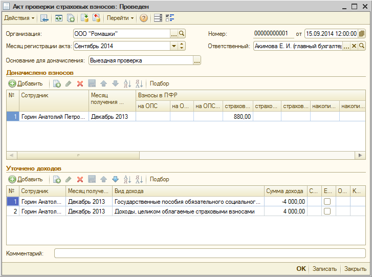Open the Месяц регистрации акта dropdown
Screen dimensions: 372x277
point(174,46)
